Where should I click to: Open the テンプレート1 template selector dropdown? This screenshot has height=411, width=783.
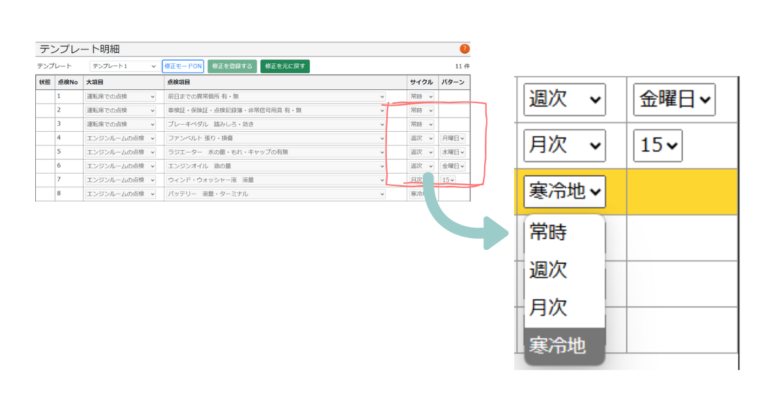pyautogui.click(x=124, y=66)
